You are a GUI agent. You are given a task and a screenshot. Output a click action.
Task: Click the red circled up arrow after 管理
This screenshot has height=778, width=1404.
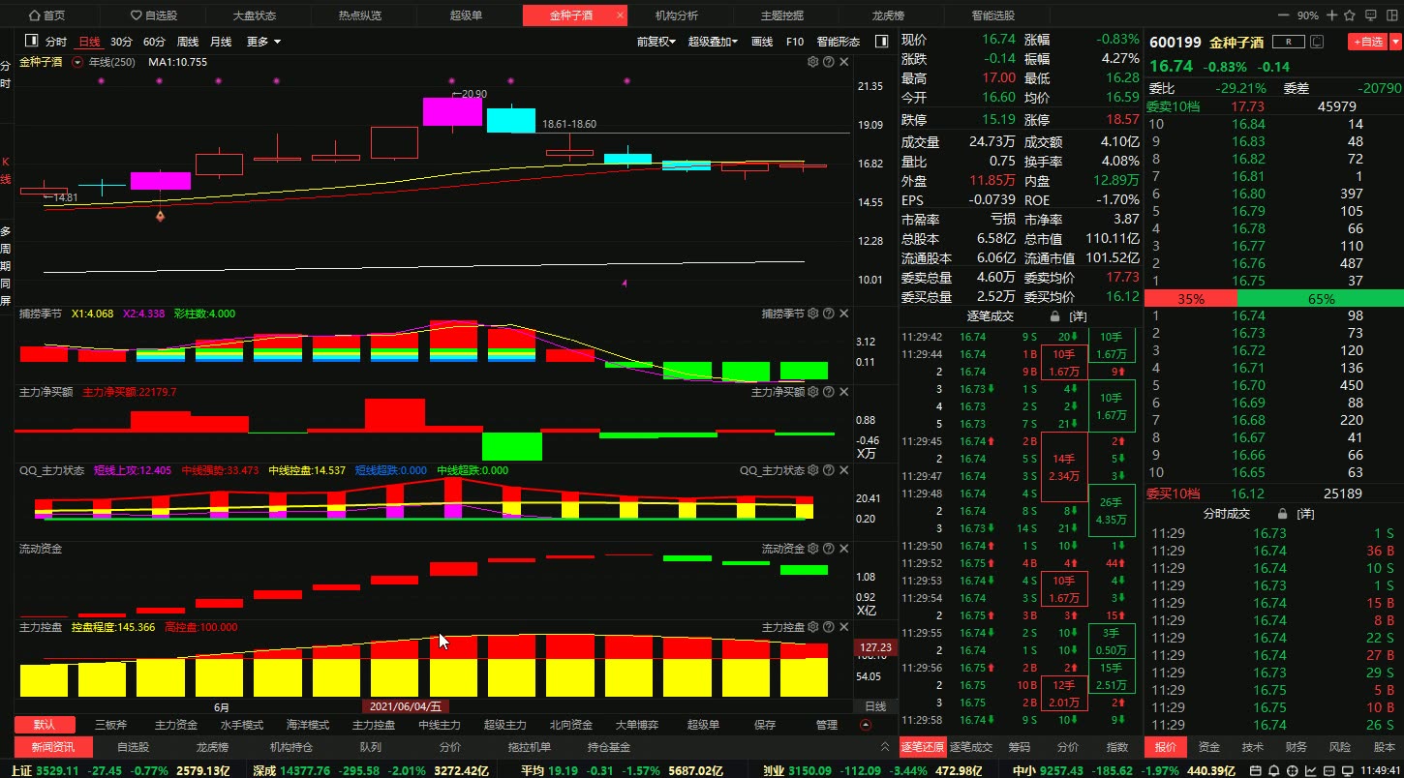(x=866, y=725)
